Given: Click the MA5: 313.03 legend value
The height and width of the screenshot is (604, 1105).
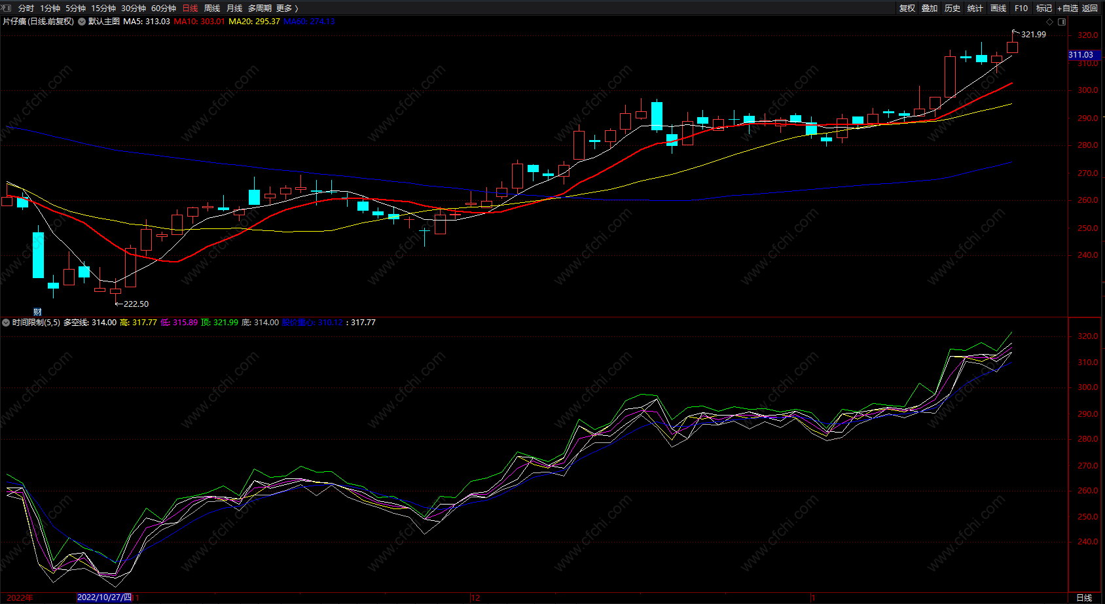Looking at the screenshot, I should point(147,22).
